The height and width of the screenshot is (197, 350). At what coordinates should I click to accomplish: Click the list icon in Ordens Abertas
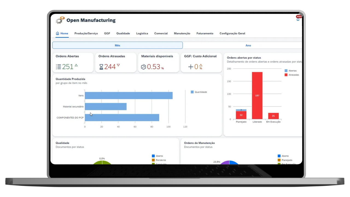click(58, 67)
